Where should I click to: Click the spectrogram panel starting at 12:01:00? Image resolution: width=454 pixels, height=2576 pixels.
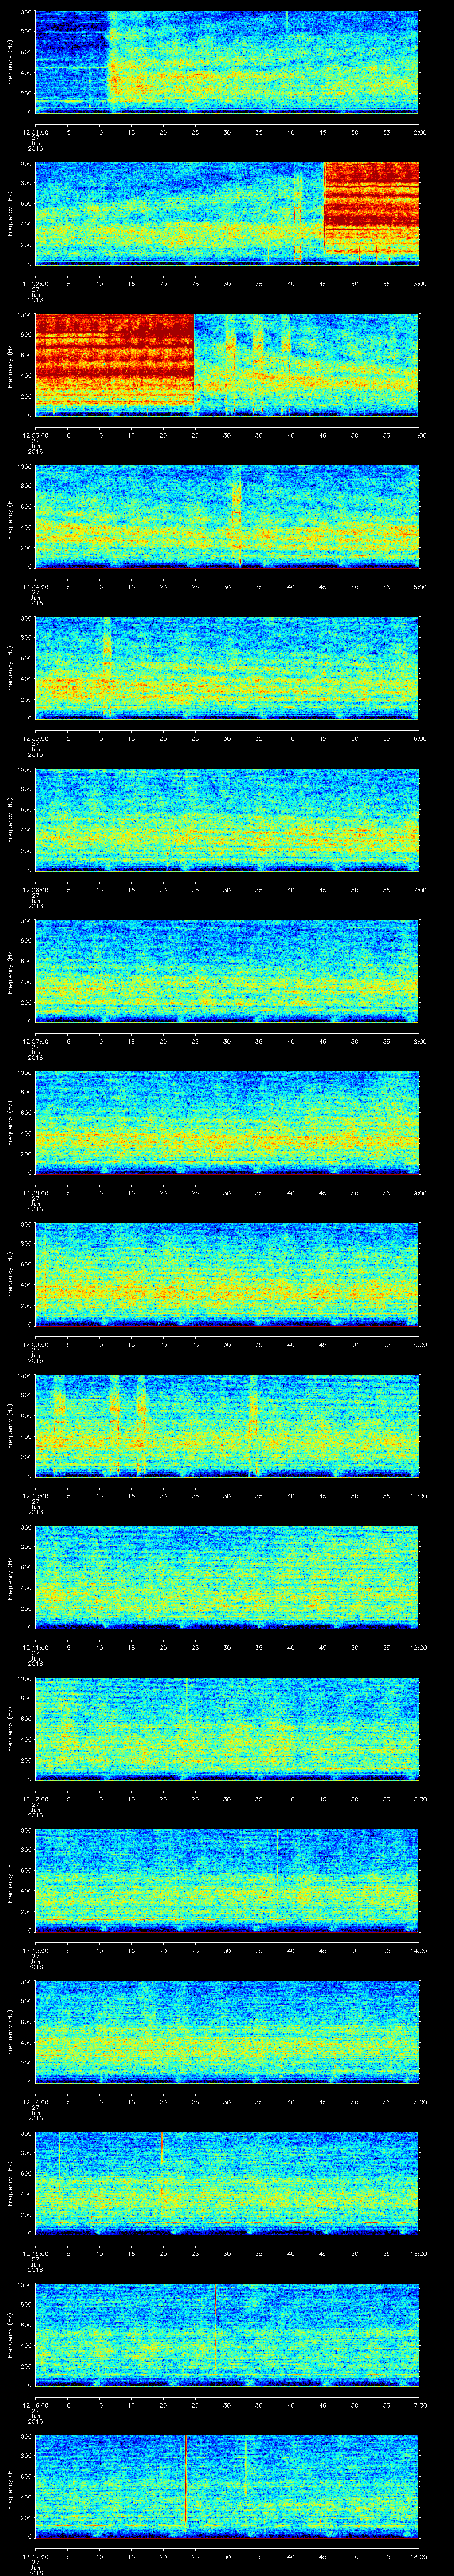coord(227,62)
